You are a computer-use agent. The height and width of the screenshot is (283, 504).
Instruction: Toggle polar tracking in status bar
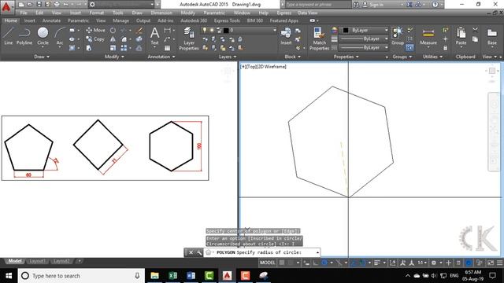[x=324, y=263]
